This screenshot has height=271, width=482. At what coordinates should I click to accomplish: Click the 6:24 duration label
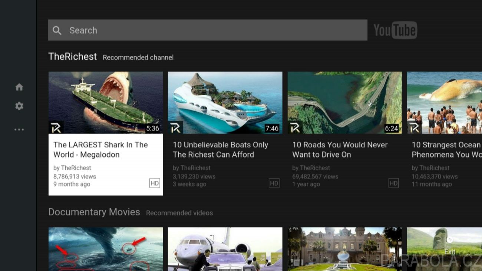tap(392, 128)
